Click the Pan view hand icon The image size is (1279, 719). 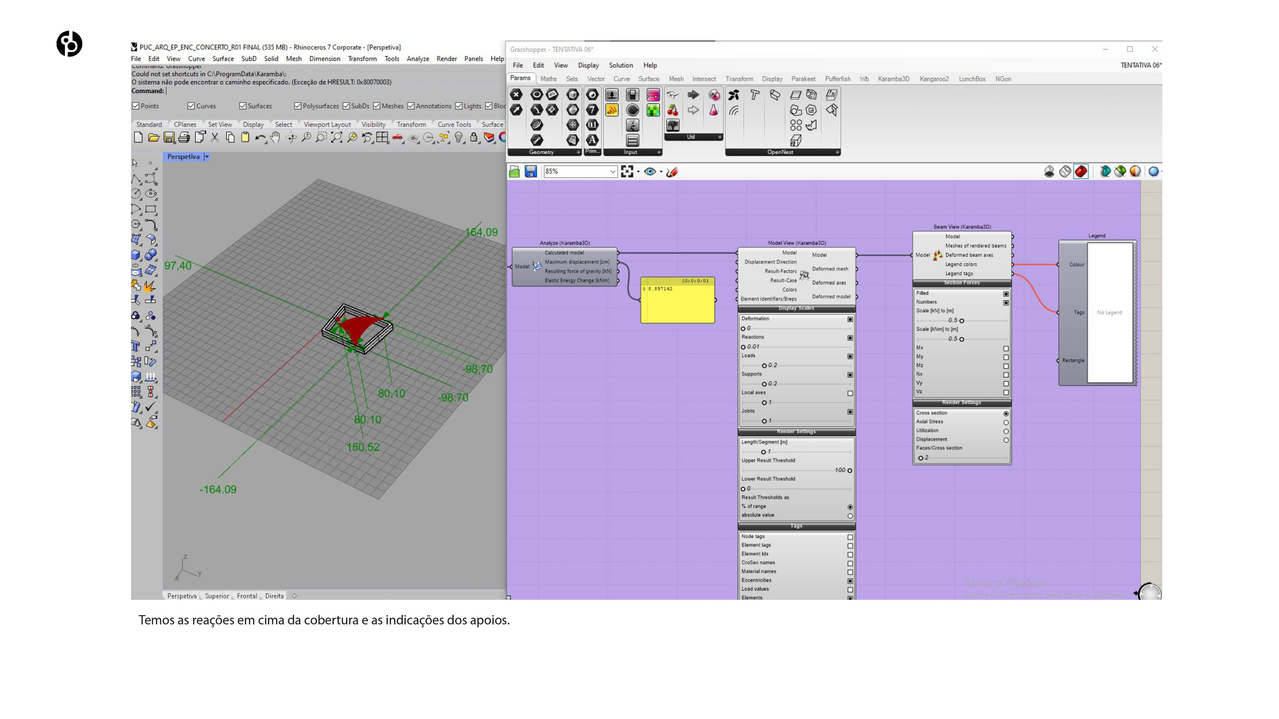(275, 137)
